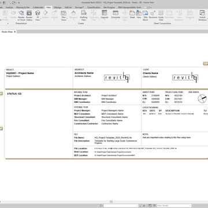Click the View Reference tool

coord(179,16)
